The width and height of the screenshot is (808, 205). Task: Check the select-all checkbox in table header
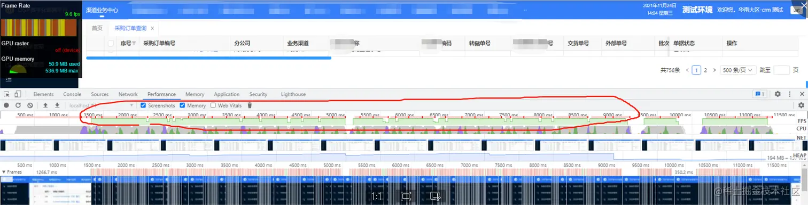[x=111, y=44]
